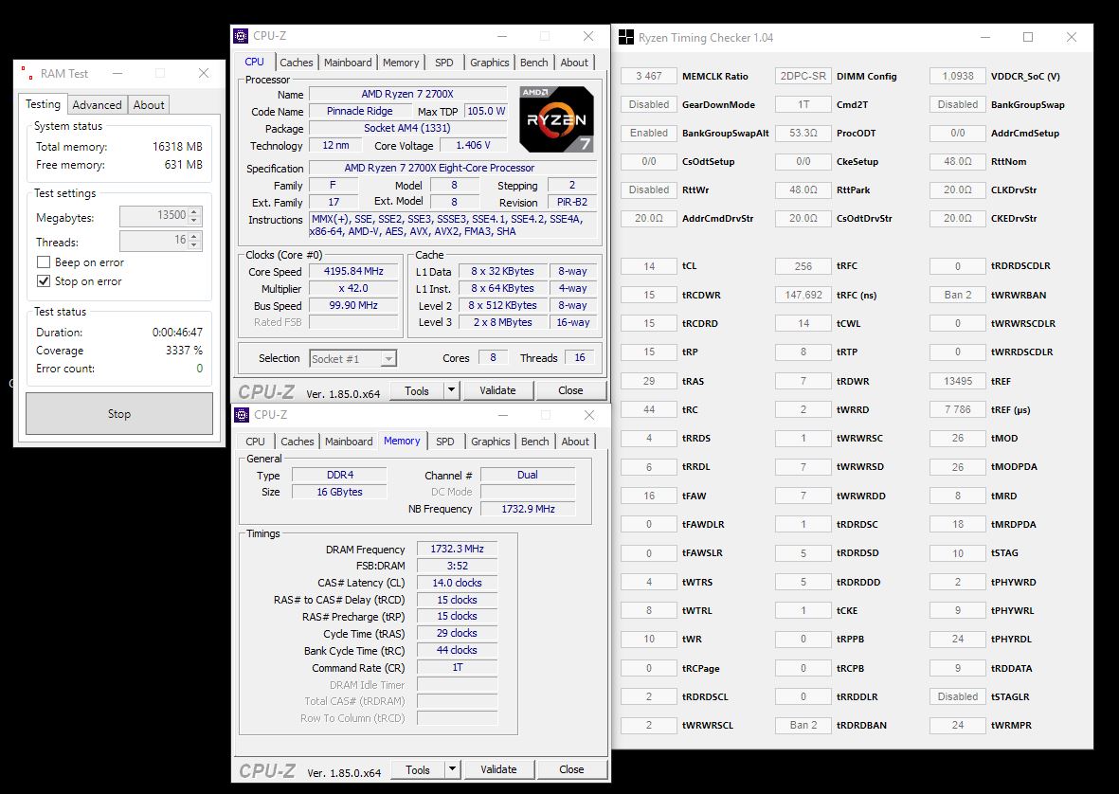1119x794 pixels.
Task: Click the GearDownMode Disabled value
Action: (x=649, y=104)
